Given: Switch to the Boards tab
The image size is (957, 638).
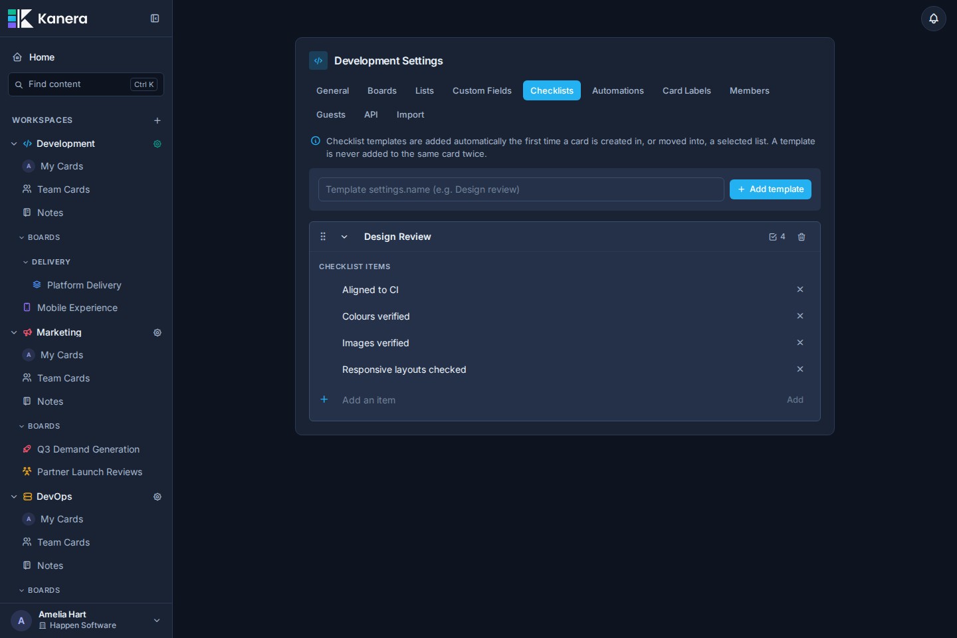Looking at the screenshot, I should click(382, 90).
